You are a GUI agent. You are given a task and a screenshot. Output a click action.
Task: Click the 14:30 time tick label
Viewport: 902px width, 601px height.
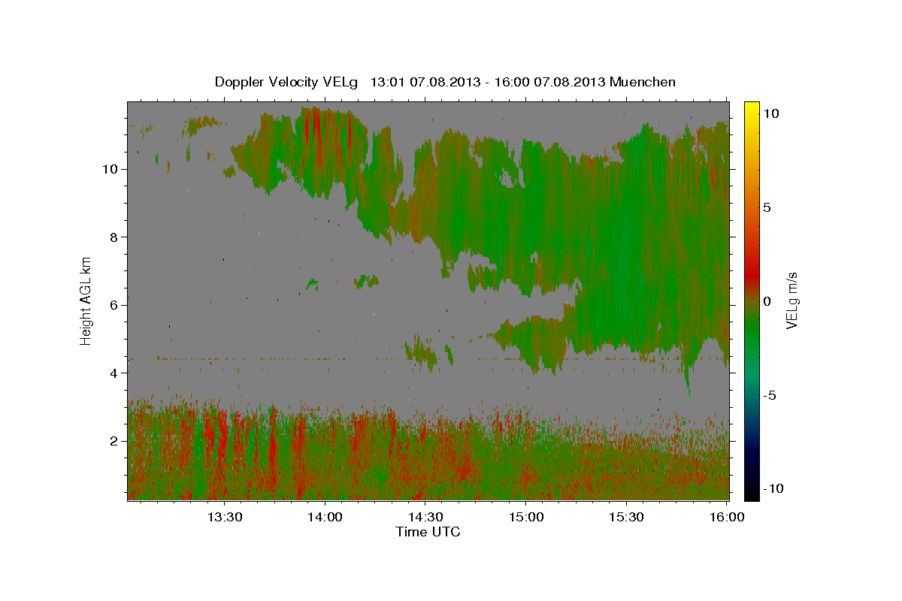pos(425,517)
